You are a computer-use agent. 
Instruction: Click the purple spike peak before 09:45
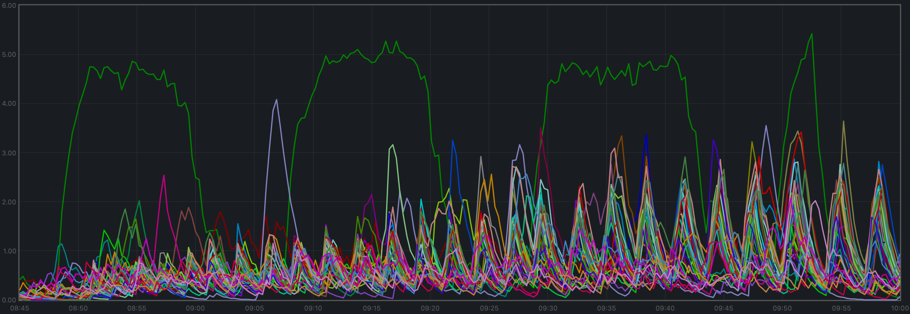[x=714, y=140]
